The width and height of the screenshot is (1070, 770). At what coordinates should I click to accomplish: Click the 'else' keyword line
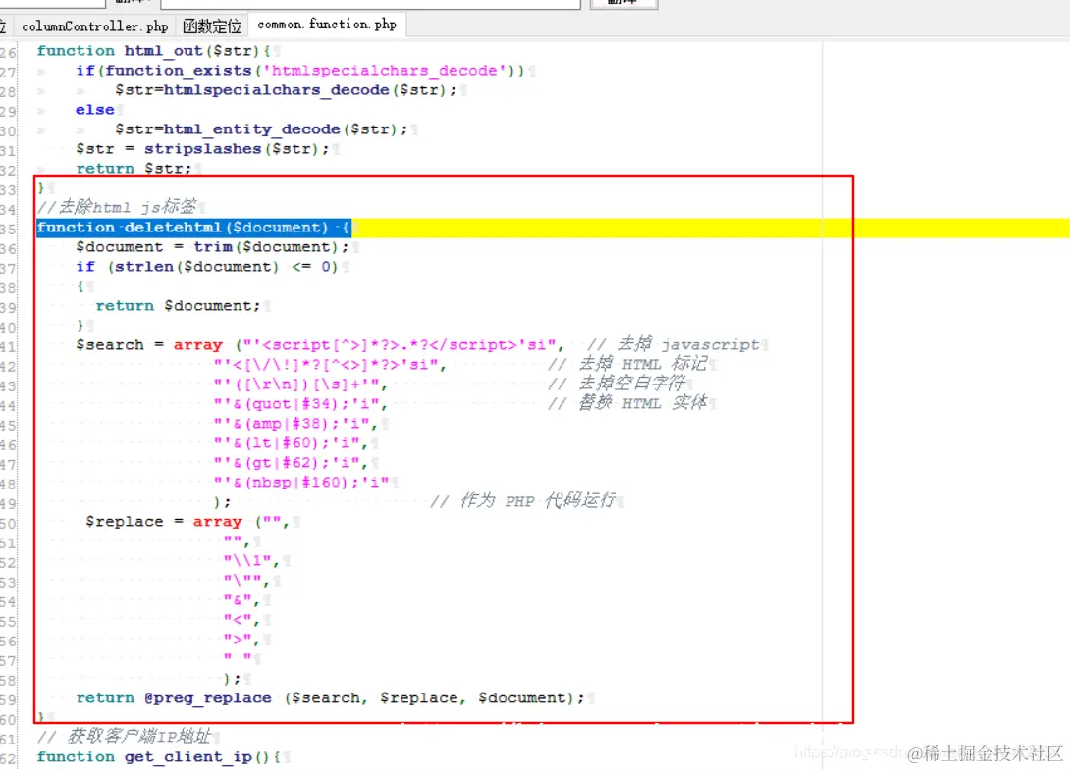click(x=95, y=110)
